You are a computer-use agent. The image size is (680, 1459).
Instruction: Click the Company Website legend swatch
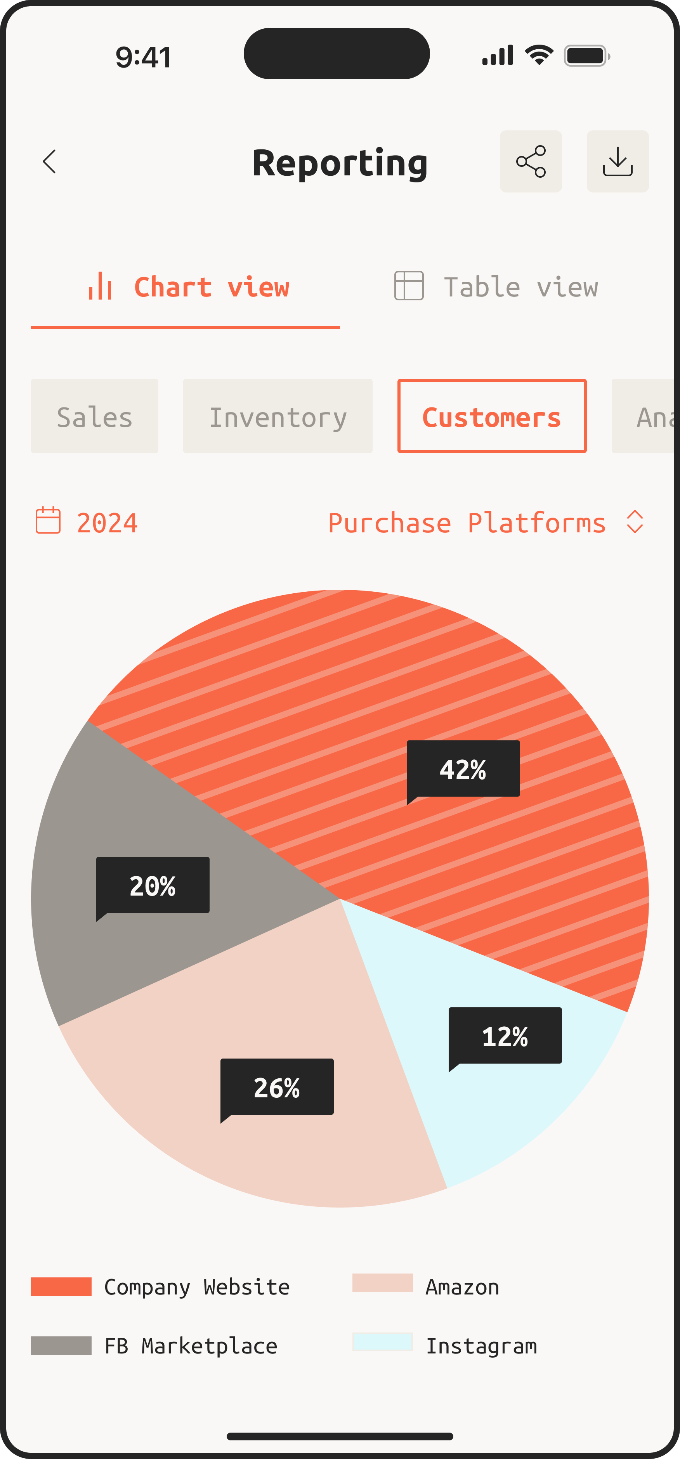[x=61, y=1286]
